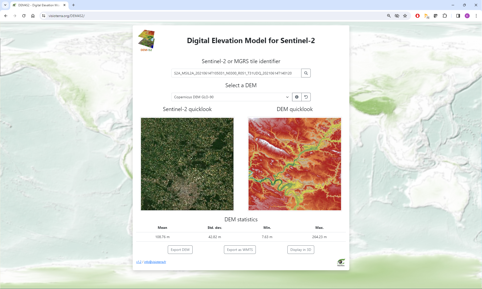
Task: Click the Export as WMTS button
Action: (240, 250)
